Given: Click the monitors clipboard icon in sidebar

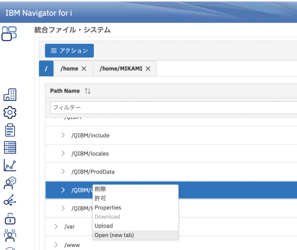Looking at the screenshot, I should [x=10, y=130].
